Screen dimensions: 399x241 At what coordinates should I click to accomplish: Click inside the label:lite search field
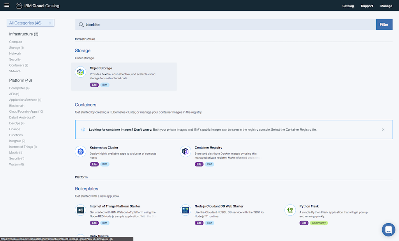coord(226,24)
